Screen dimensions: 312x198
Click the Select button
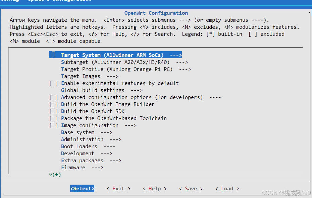click(x=82, y=189)
